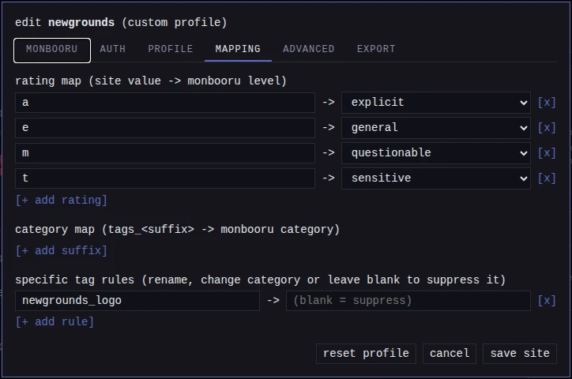Open the level dropdown showing explicit
This screenshot has width=572, height=379.
click(436, 103)
